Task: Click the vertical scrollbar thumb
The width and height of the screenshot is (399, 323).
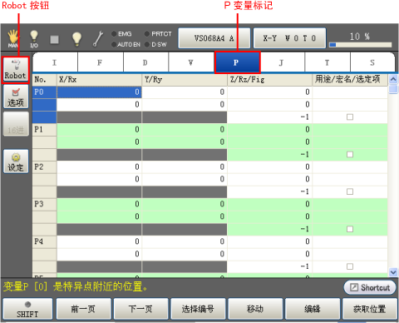Action: pos(393,89)
